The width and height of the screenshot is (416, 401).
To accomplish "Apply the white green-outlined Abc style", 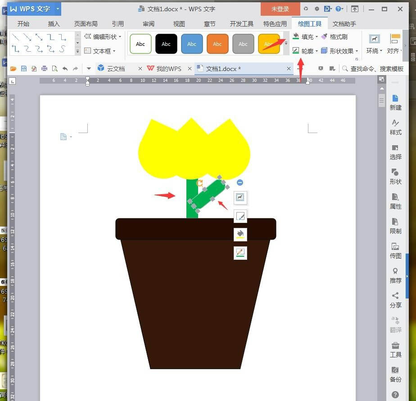I will pyautogui.click(x=140, y=44).
